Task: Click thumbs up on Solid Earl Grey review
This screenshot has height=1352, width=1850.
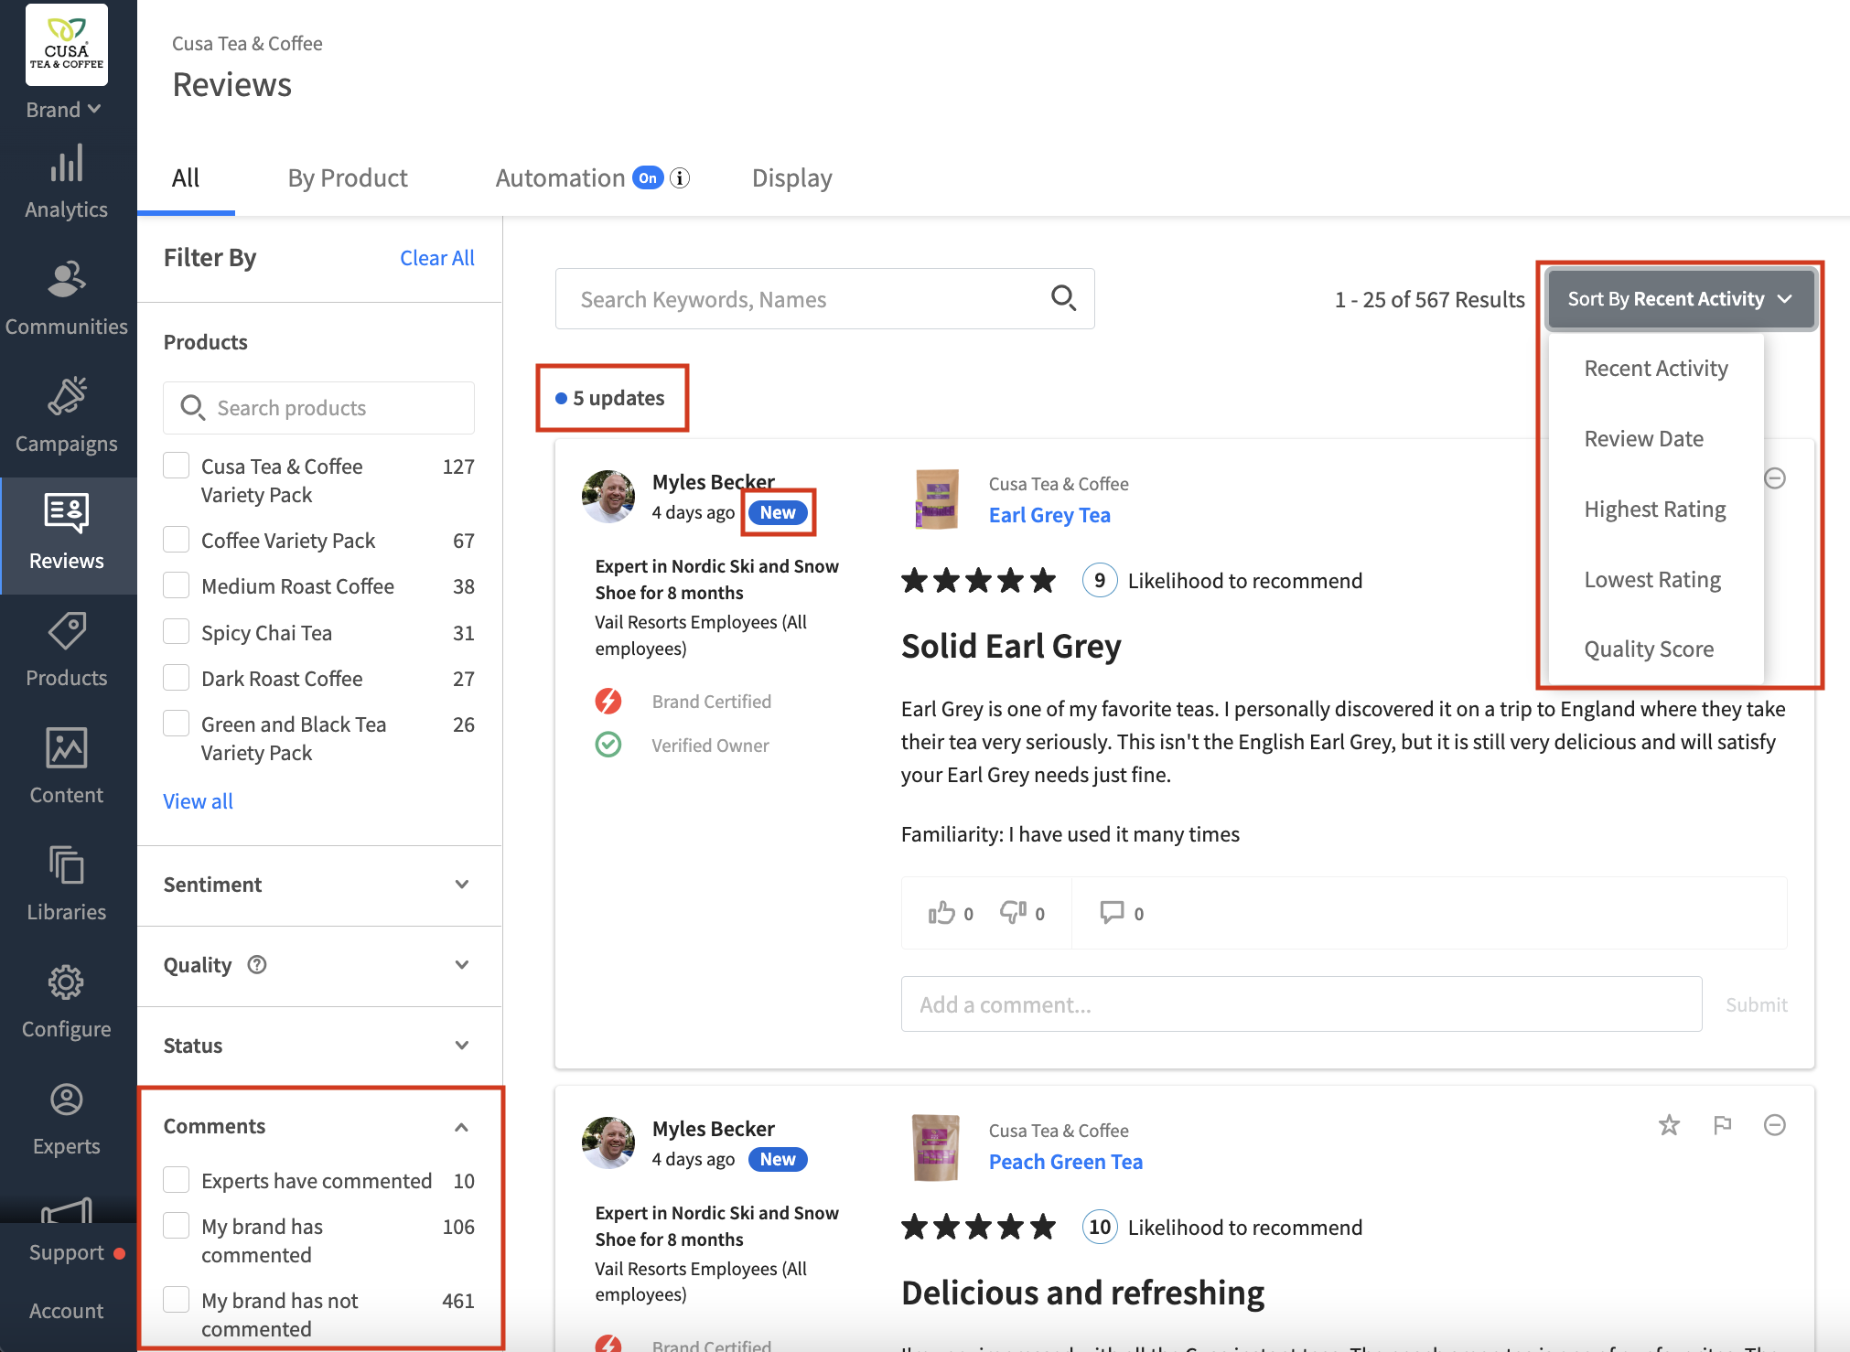Action: 941,913
